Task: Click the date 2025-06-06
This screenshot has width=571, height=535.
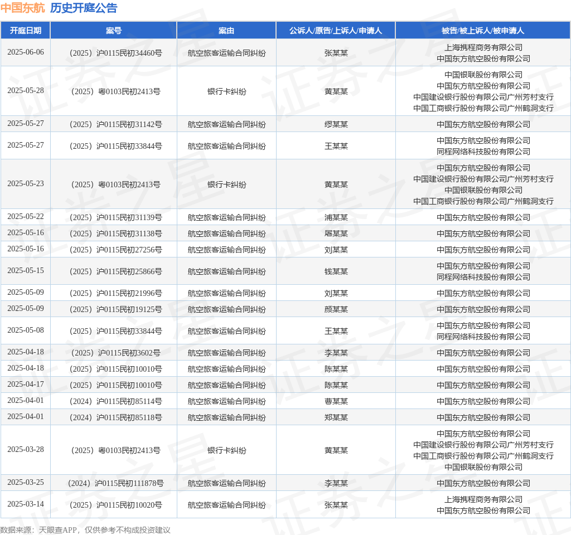Action: (26, 52)
